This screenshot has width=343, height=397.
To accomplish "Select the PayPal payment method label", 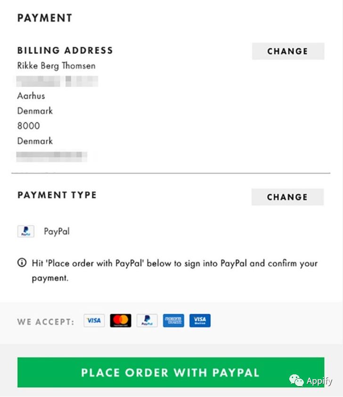I will 57,232.
